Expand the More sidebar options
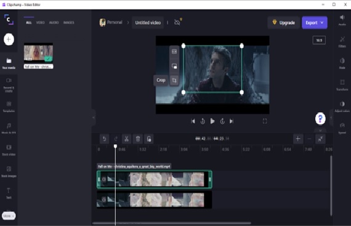This screenshot has width=351, height=226. coord(9,216)
